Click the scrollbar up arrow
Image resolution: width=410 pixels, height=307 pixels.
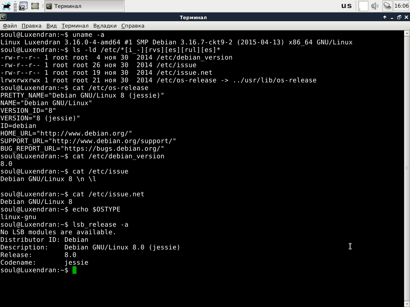pyautogui.click(x=407, y=34)
